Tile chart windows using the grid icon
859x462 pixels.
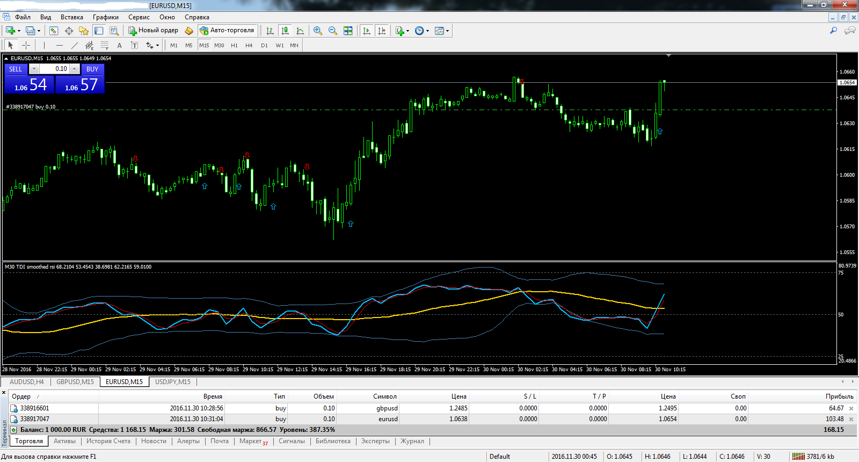[348, 31]
